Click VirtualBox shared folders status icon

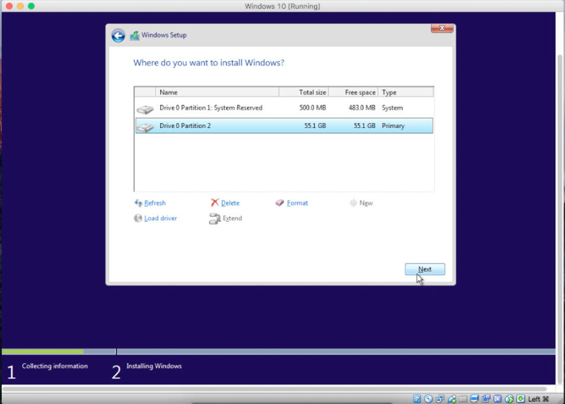click(x=463, y=399)
